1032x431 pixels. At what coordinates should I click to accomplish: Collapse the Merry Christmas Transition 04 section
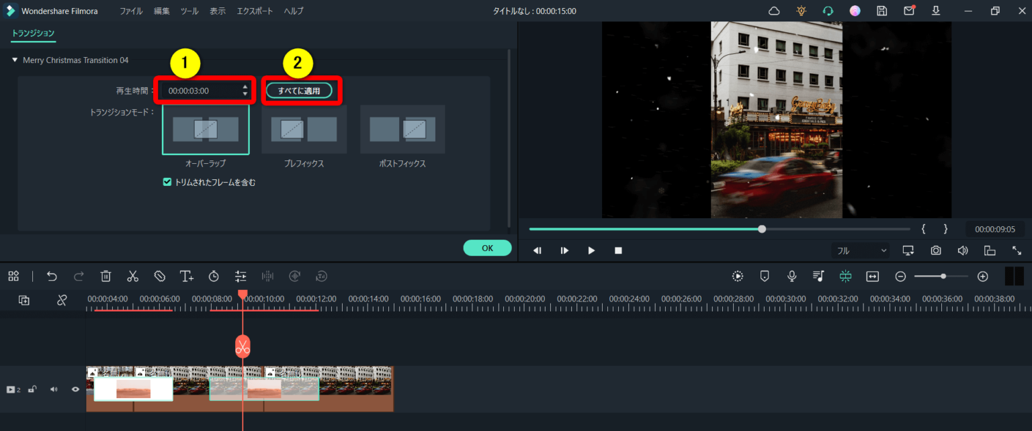[x=15, y=60]
